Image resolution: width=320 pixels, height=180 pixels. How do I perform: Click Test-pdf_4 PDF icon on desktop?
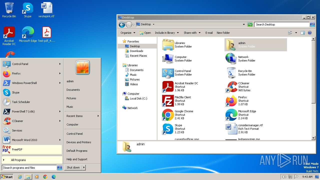pos(46,34)
